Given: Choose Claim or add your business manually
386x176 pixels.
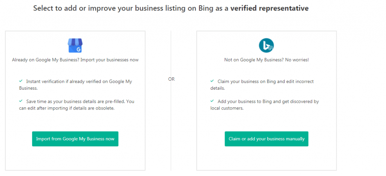Looking at the screenshot, I should tap(267, 139).
